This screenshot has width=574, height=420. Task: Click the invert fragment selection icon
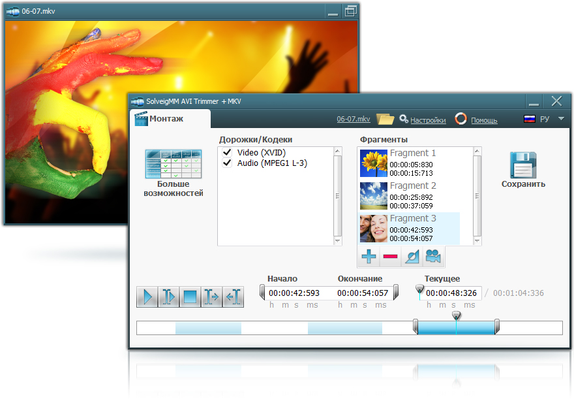point(412,256)
